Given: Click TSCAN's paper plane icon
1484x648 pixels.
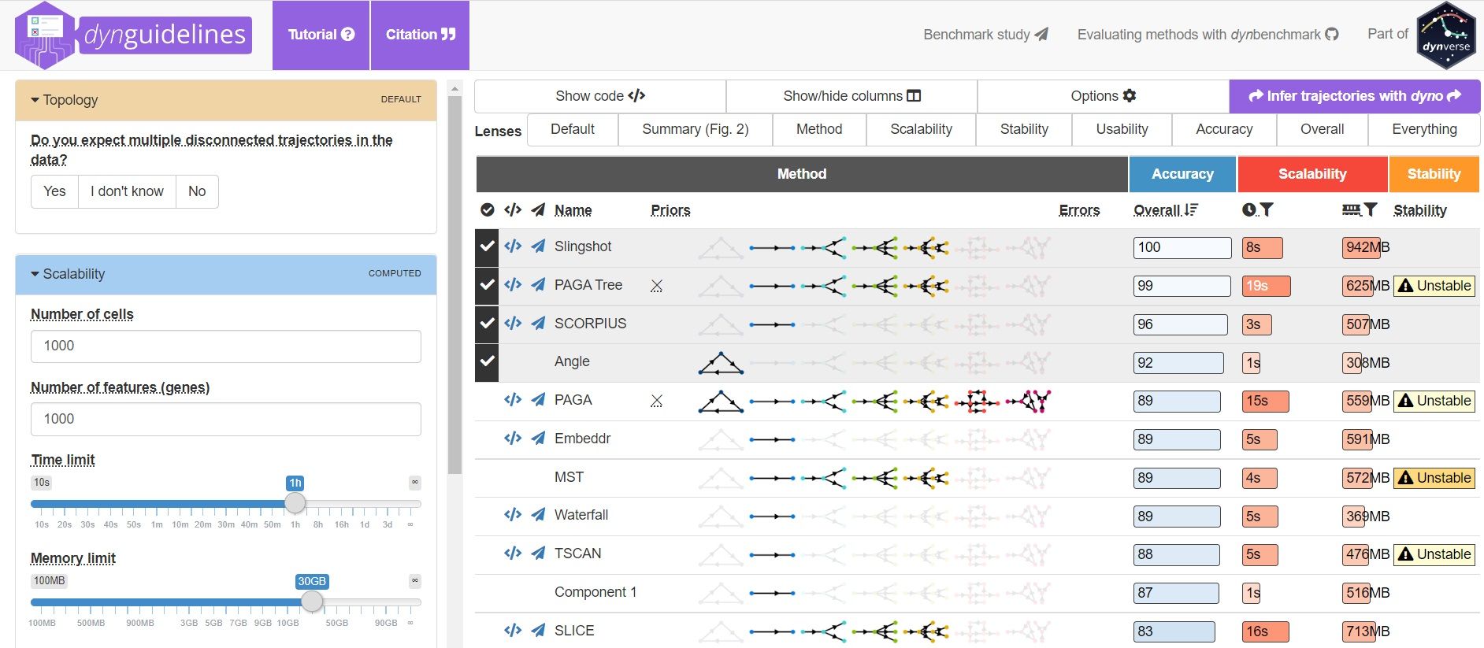Looking at the screenshot, I should [538, 553].
